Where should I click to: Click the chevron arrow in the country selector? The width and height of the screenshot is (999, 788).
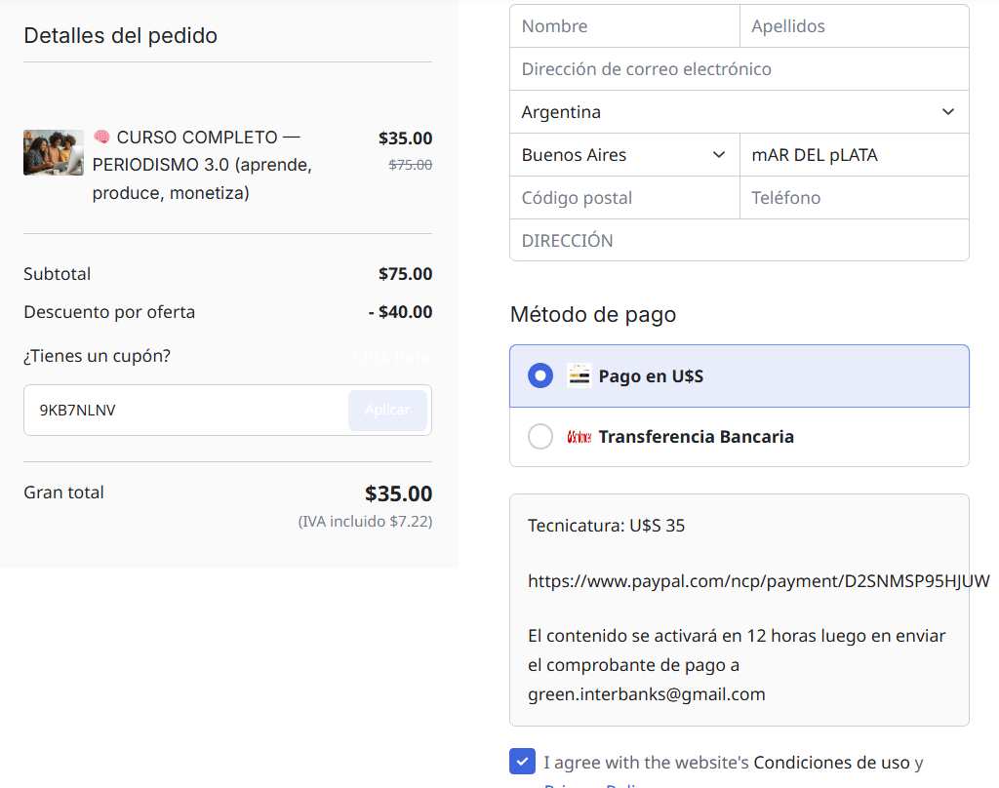948,112
